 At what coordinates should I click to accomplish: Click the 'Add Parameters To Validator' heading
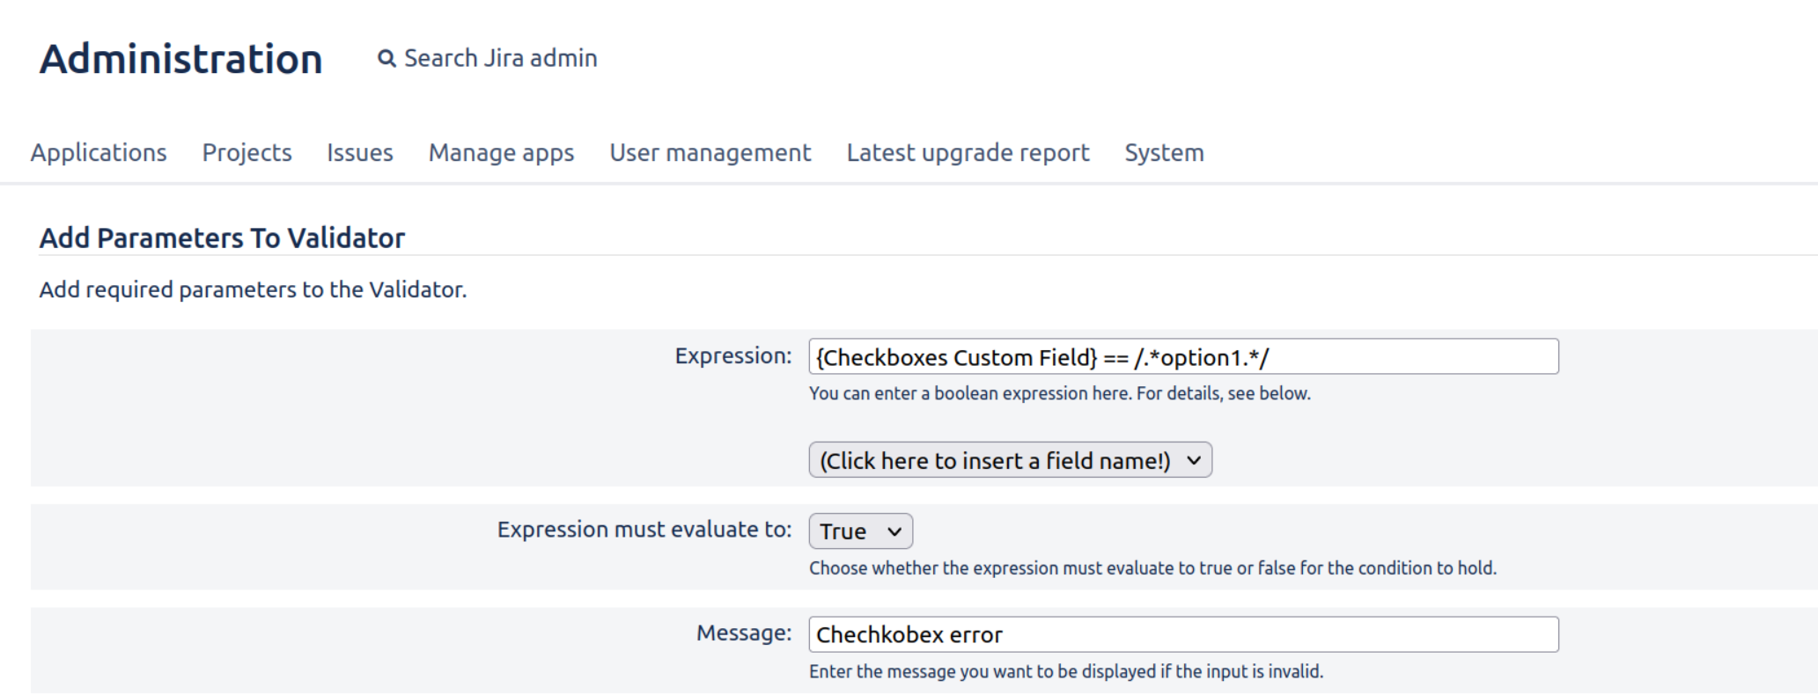coord(222,238)
